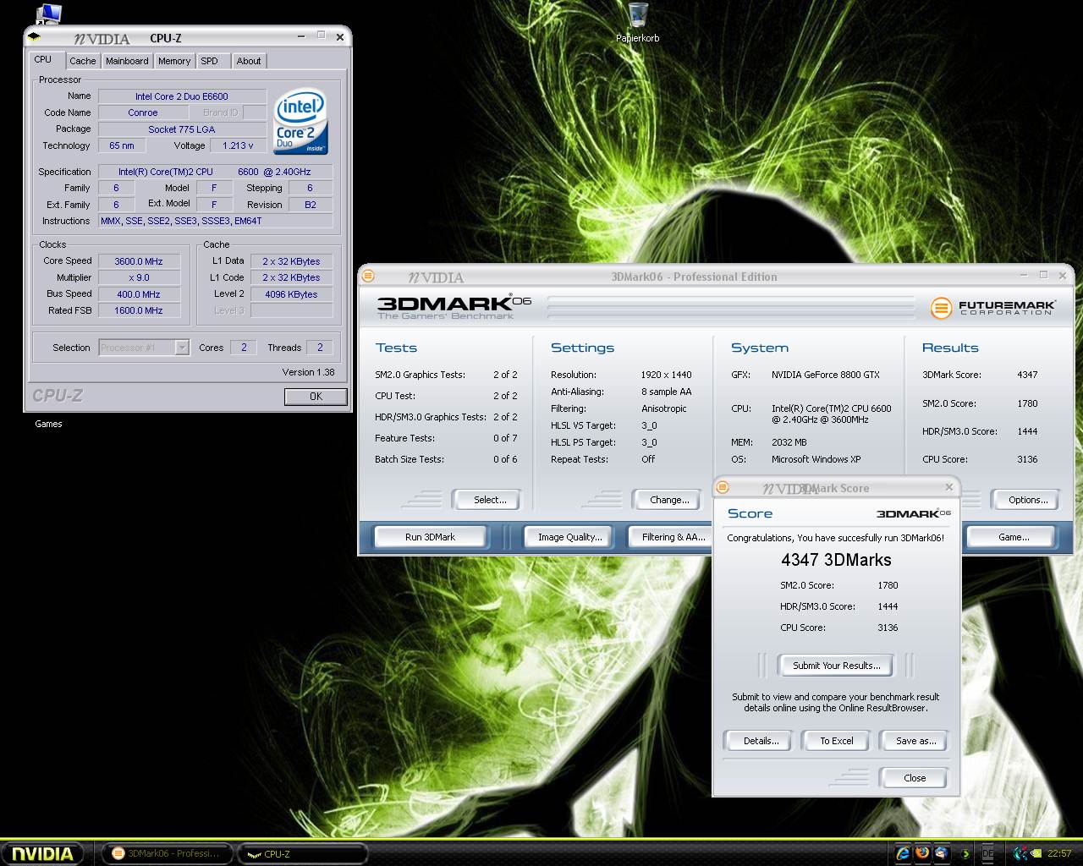
Task: Click the NVIDIA GeForce 8800 GTX text
Action: 825,375
